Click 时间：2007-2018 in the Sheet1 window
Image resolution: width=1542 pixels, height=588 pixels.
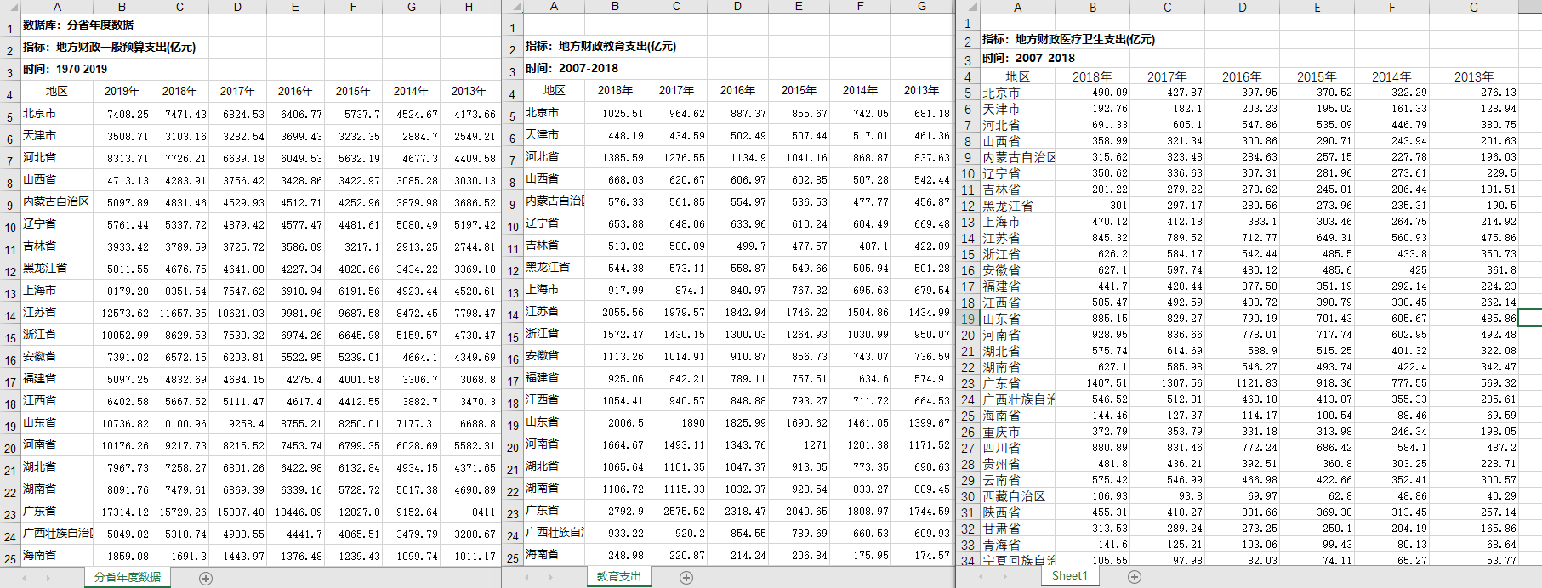tap(1028, 58)
